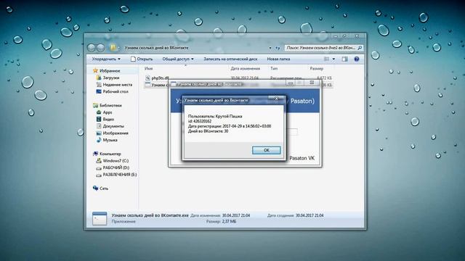This screenshot has height=261, width=465.
Task: Click the search magnifier icon
Action: point(360,48)
